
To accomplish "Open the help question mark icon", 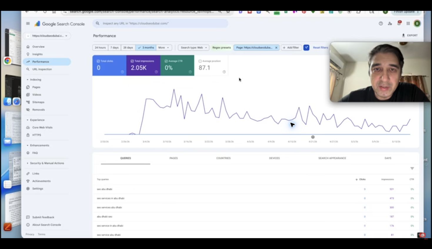I will 381,23.
